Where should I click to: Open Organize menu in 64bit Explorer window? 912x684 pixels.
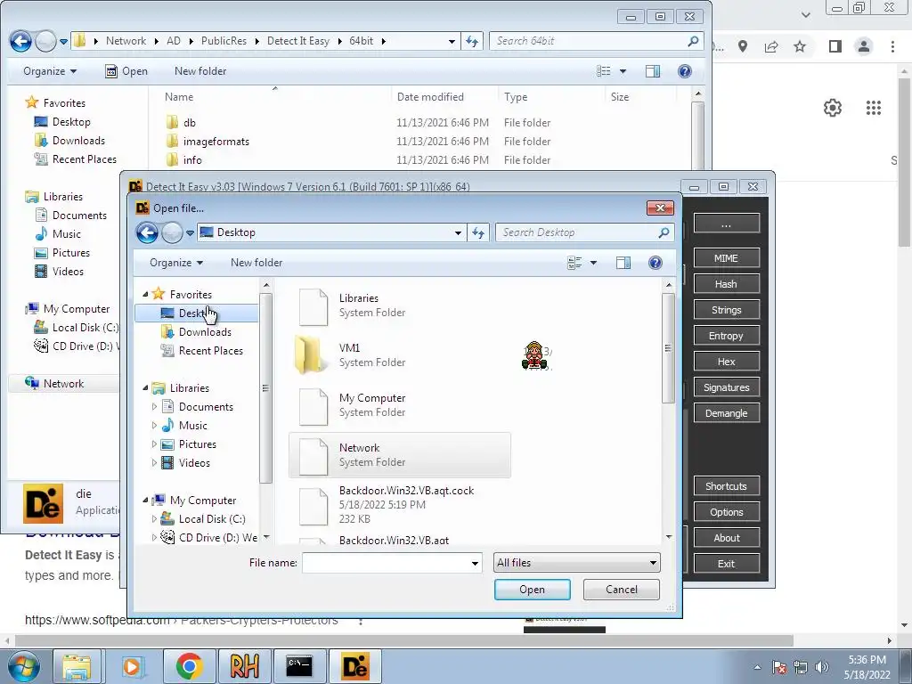tap(50, 71)
